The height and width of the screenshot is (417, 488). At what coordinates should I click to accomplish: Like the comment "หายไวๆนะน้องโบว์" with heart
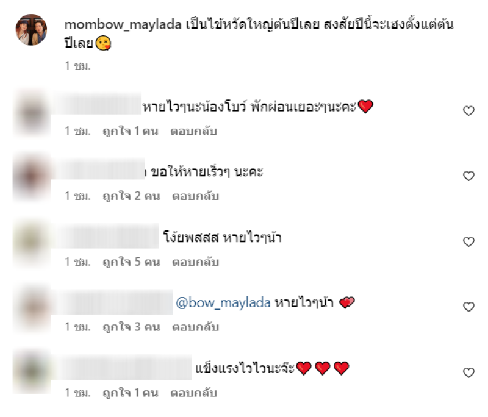(x=468, y=111)
